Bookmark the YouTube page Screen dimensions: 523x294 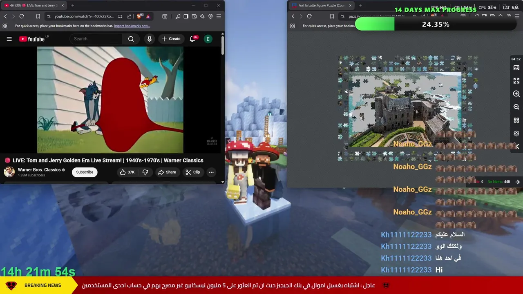(38, 16)
